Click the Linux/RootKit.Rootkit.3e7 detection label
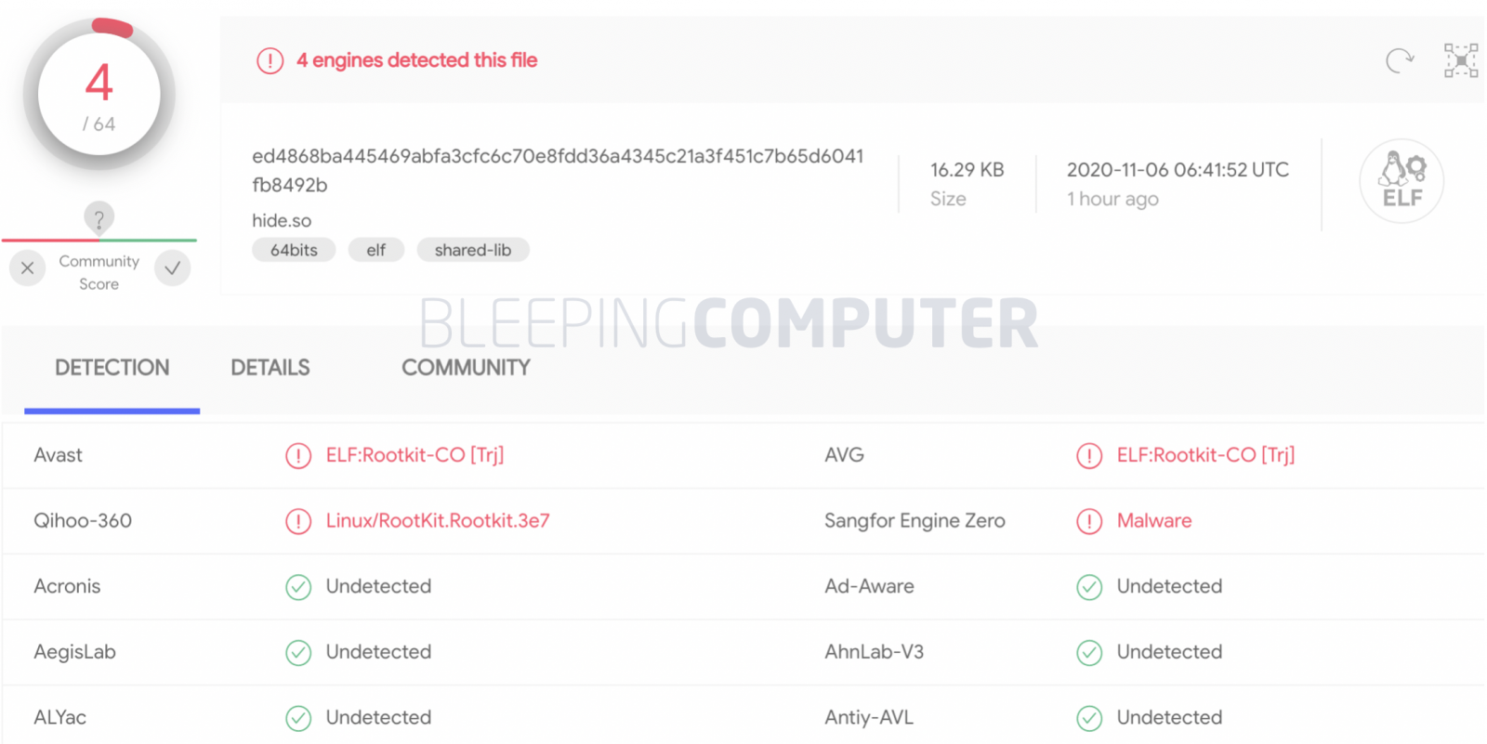The width and height of the screenshot is (1487, 744). [x=438, y=521]
